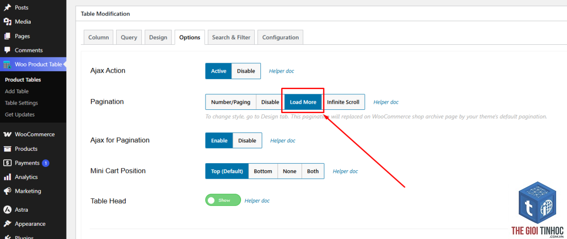The image size is (567, 239).
Task: Switch to the Query tab
Action: 129,37
